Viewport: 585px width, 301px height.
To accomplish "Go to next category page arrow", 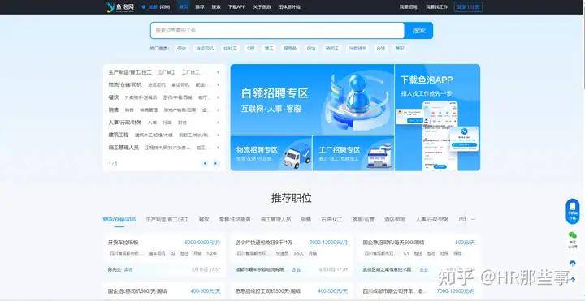I will [x=215, y=163].
